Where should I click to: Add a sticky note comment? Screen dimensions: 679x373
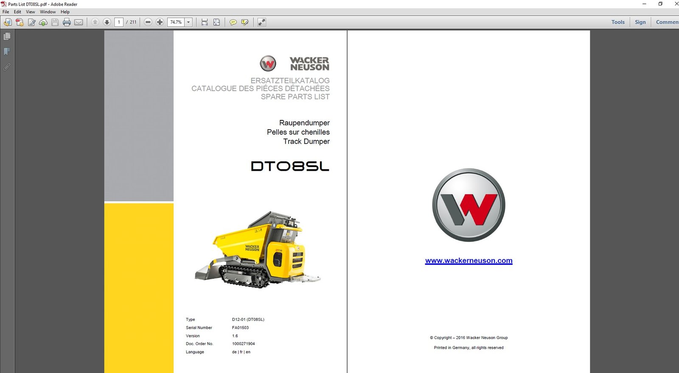pyautogui.click(x=233, y=22)
